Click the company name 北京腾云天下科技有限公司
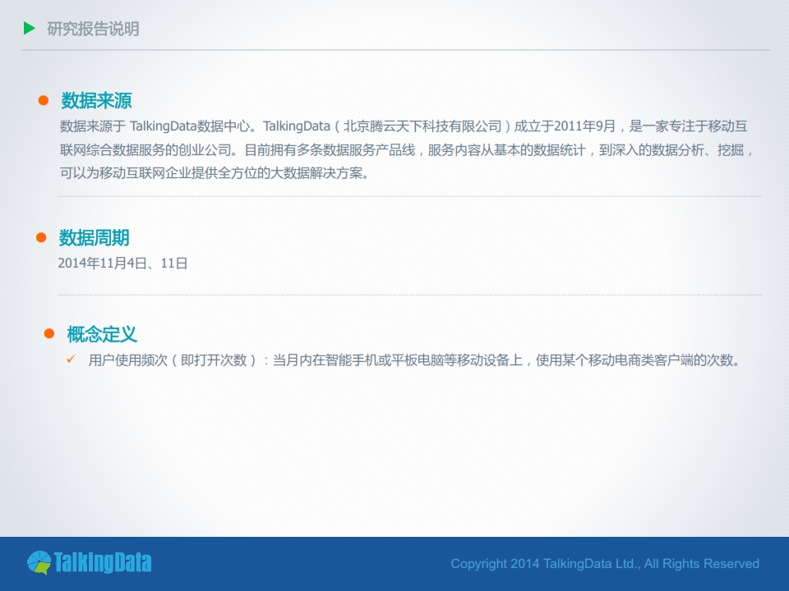 (422, 126)
